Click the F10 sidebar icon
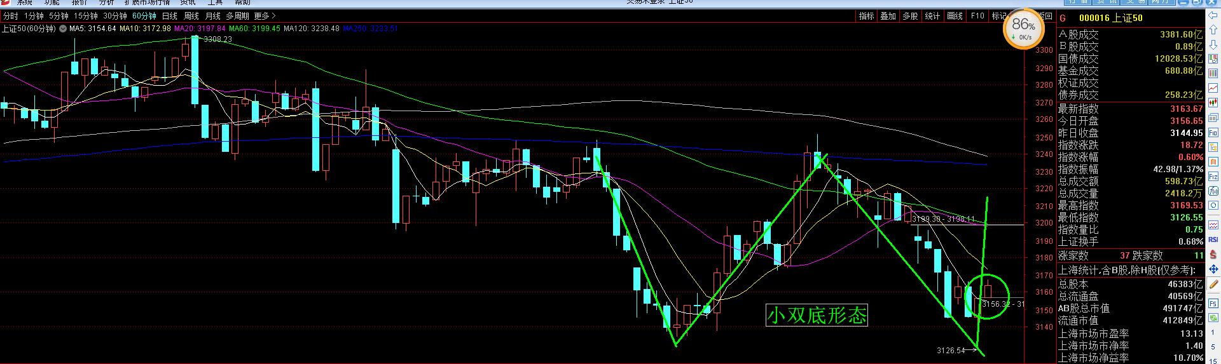 pyautogui.click(x=1213, y=132)
